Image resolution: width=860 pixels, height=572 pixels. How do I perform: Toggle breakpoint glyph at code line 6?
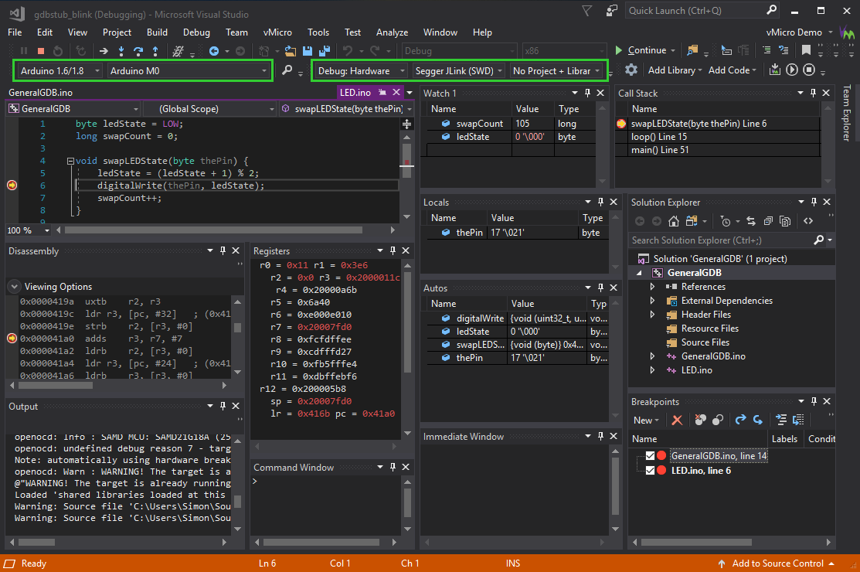[x=12, y=186]
